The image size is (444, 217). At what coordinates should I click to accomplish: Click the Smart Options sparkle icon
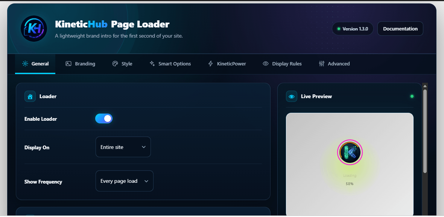tap(152, 64)
